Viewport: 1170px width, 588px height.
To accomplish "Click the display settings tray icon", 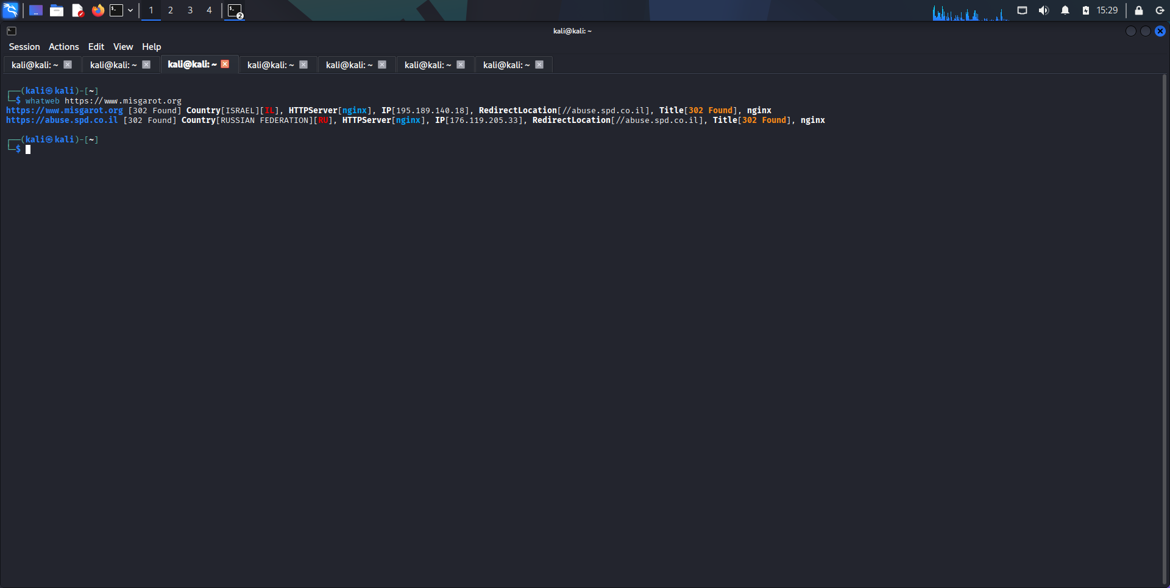I will tap(1023, 10).
